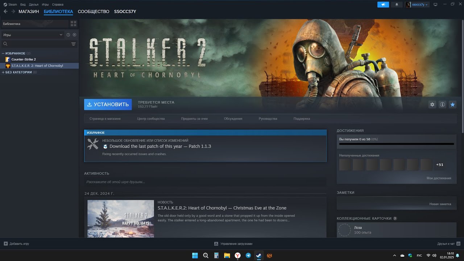Screen dimensions: 464x261
Task: Open Страница в магазине link
Action: [105, 119]
